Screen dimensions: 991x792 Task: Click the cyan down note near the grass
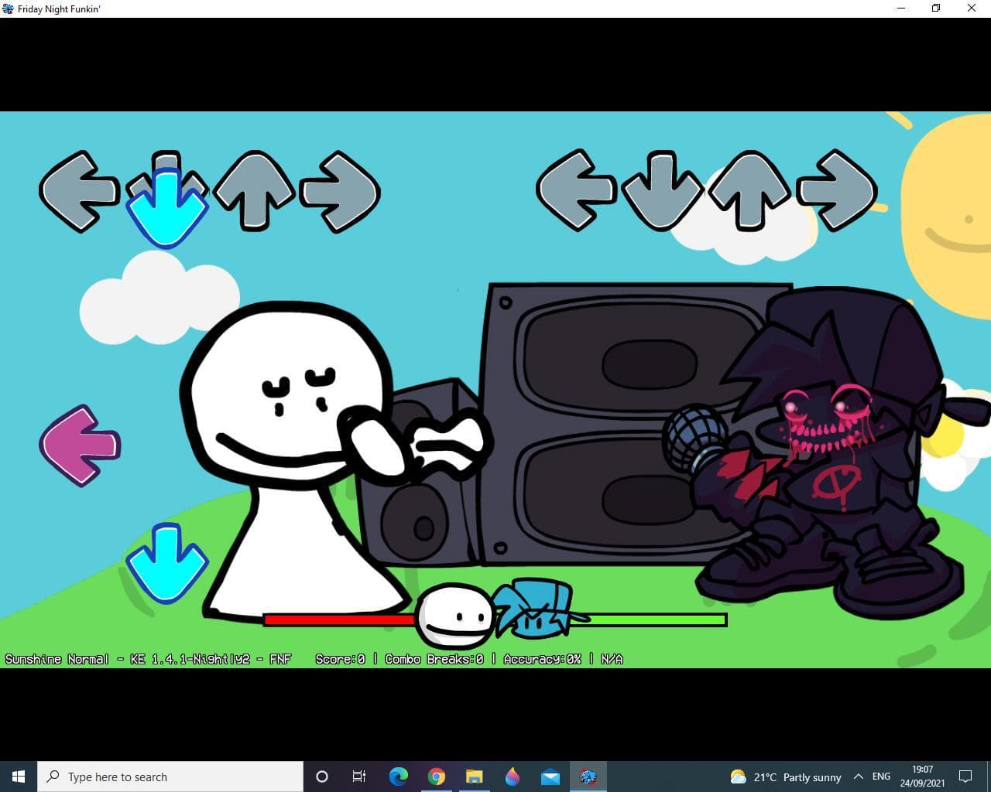(166, 563)
